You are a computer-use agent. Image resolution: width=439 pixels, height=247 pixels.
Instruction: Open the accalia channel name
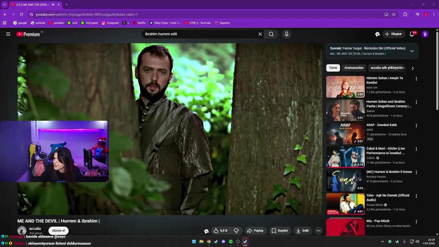point(35,228)
